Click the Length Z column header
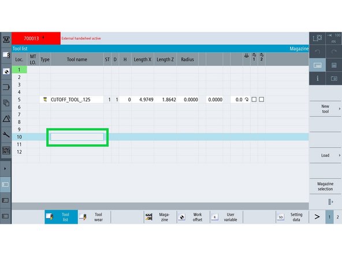Screen dimensions: 342x256 165,59
